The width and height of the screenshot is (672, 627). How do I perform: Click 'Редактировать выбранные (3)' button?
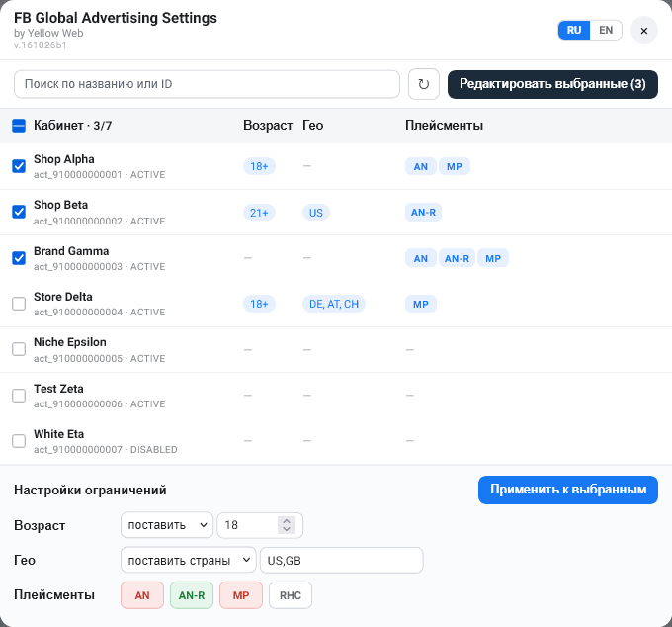(552, 84)
